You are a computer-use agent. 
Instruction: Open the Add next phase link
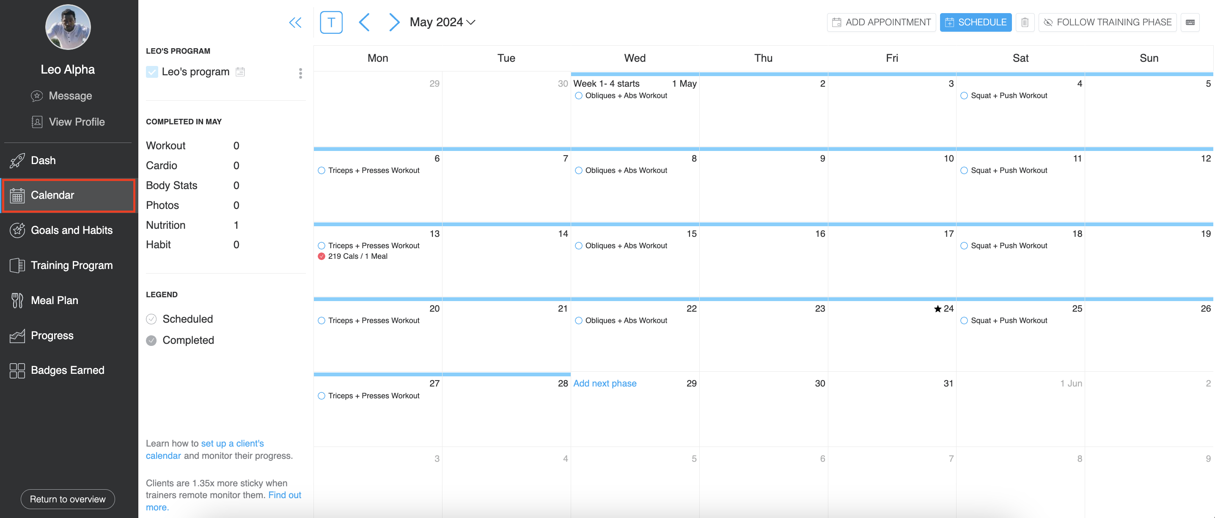[605, 383]
